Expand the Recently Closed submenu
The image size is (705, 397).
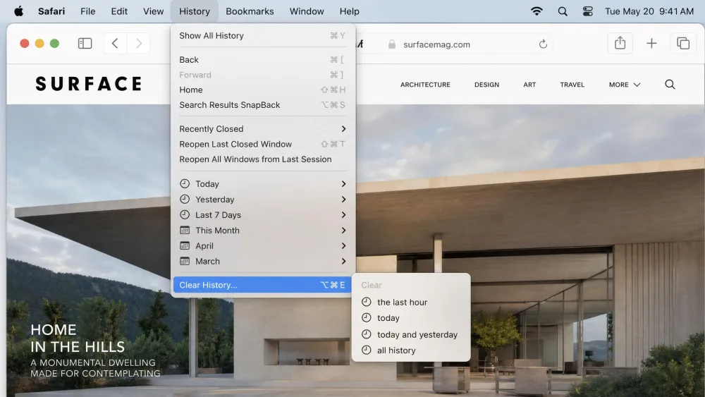343,129
